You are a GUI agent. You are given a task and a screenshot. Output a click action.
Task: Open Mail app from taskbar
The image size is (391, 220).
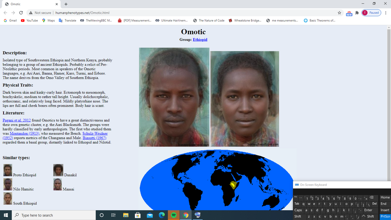(x=150, y=215)
